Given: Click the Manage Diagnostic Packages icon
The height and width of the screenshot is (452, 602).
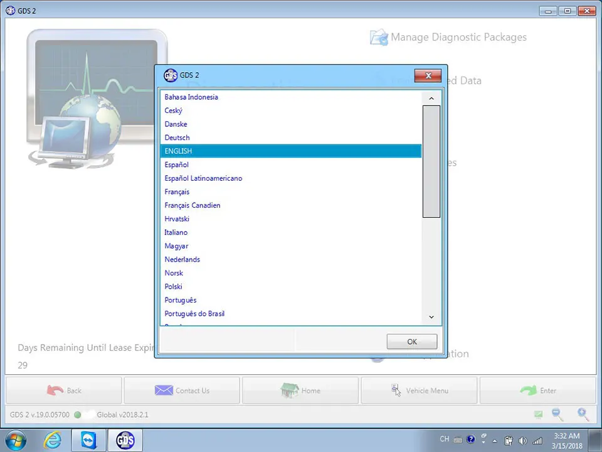Looking at the screenshot, I should point(379,37).
